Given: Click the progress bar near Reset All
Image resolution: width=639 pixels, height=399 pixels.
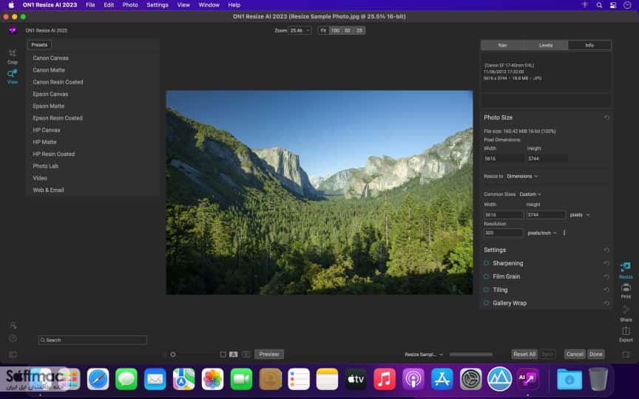Looking at the screenshot, I should (x=471, y=355).
